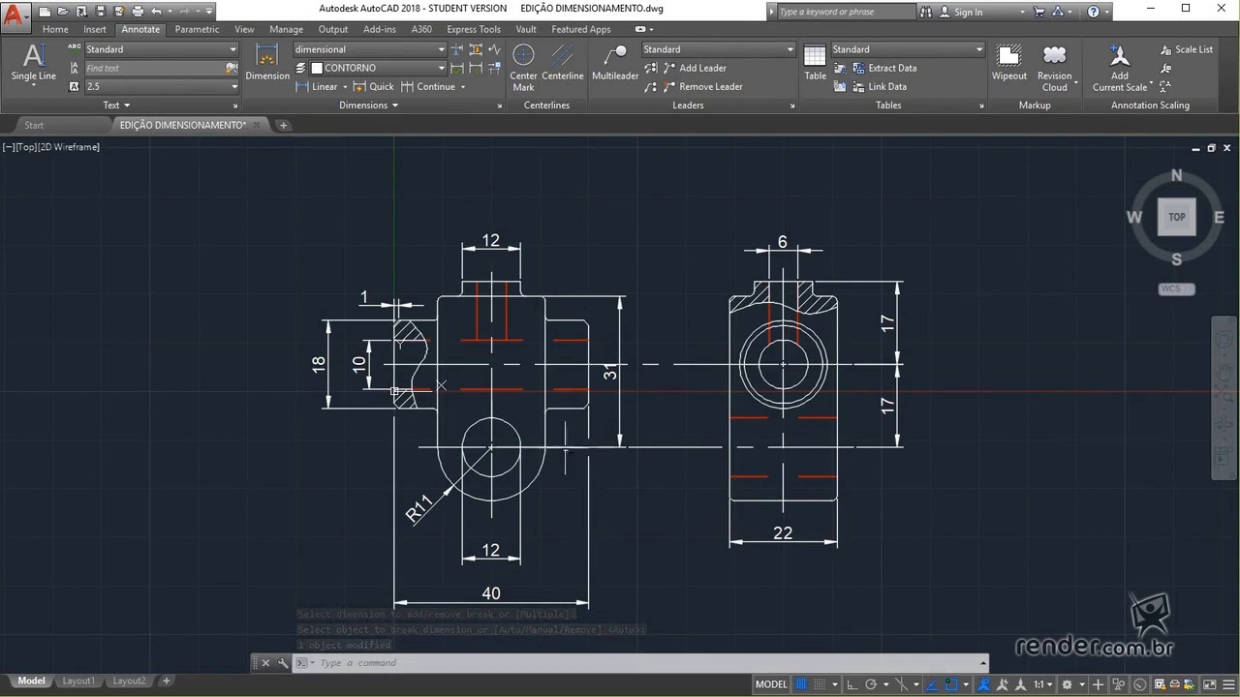
Task: Click the dimension Break tool icon
Action: click(x=457, y=49)
